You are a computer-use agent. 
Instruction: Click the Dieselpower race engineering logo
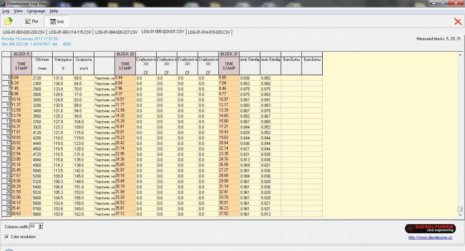coord(430,228)
